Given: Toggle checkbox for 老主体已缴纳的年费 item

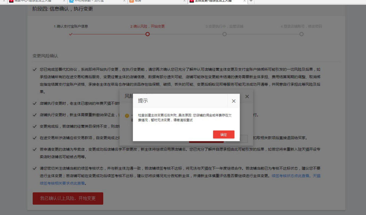Looking at the screenshot, I should [34, 103].
